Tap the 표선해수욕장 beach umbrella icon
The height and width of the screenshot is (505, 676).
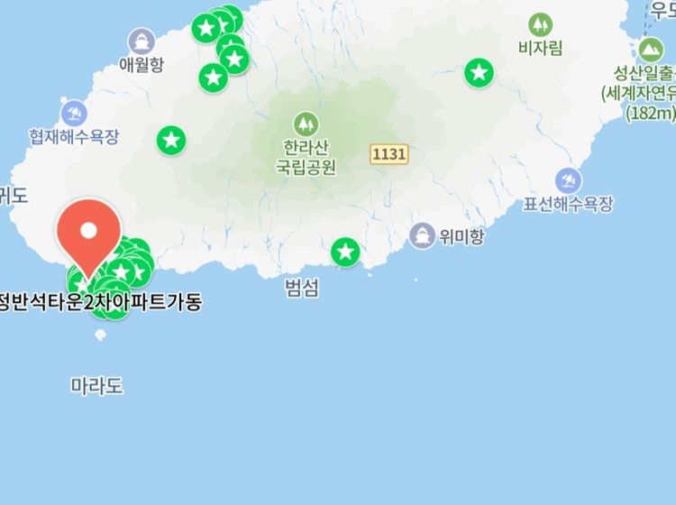pyautogui.click(x=568, y=180)
